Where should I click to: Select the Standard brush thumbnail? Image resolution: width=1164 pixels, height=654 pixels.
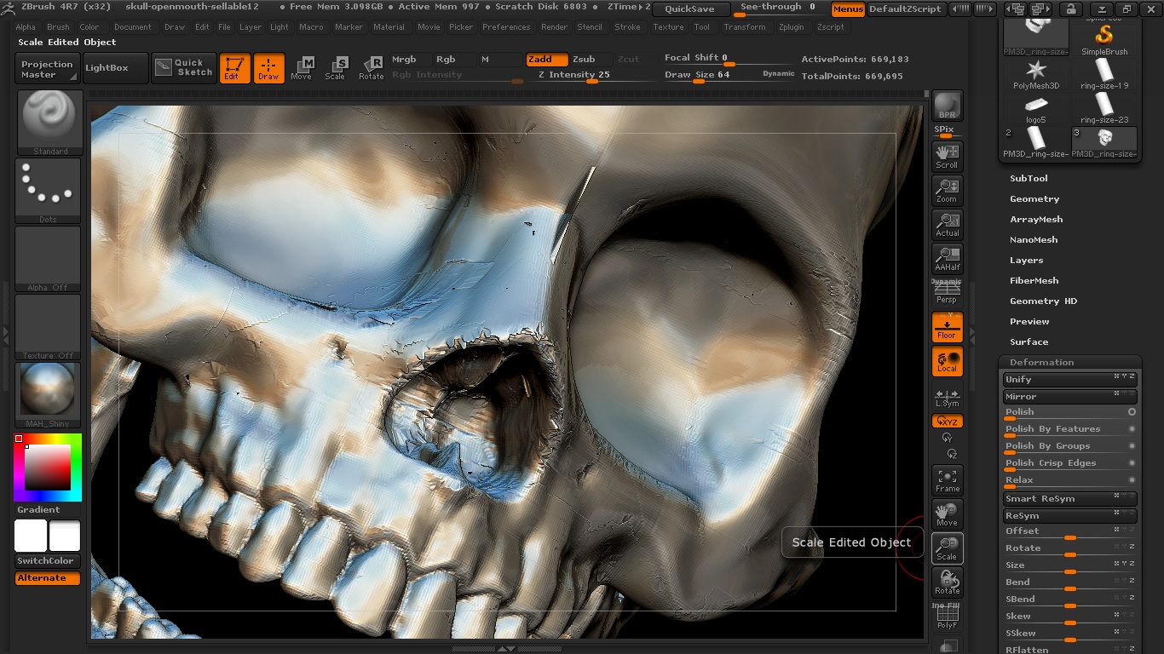click(x=48, y=121)
